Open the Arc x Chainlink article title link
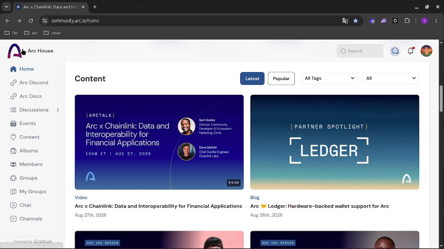The image size is (444, 249). tap(158, 206)
